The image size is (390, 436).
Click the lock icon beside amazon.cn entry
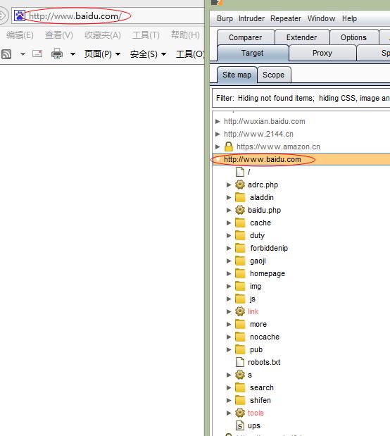coord(229,147)
